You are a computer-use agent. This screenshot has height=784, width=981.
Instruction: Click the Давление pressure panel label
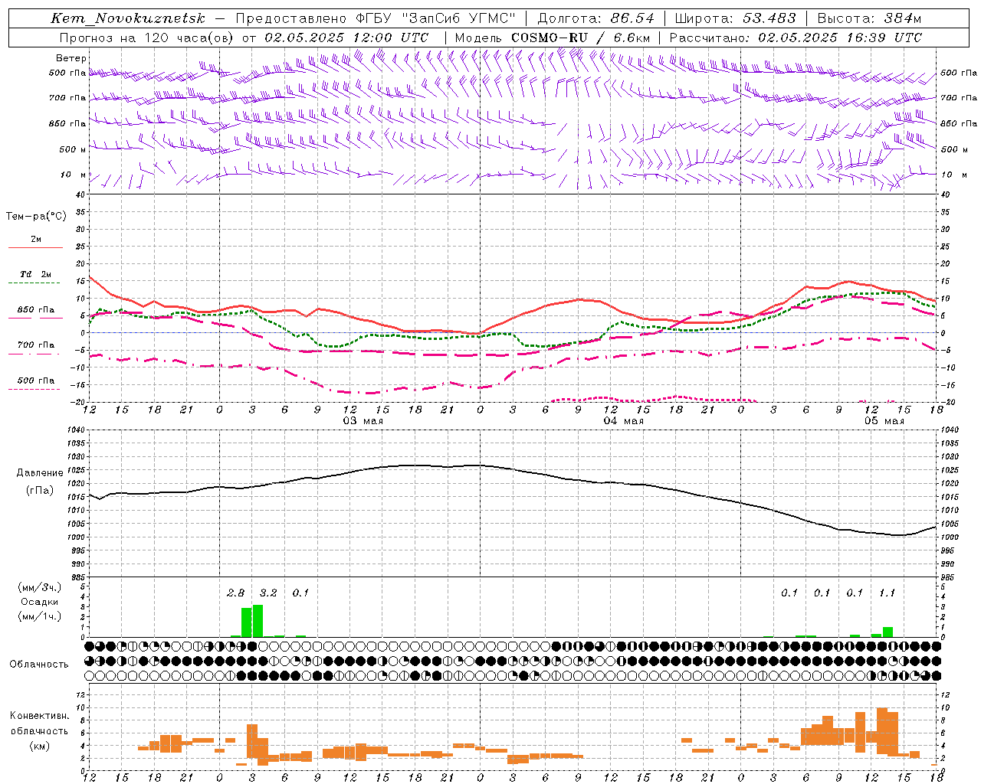click(40, 473)
